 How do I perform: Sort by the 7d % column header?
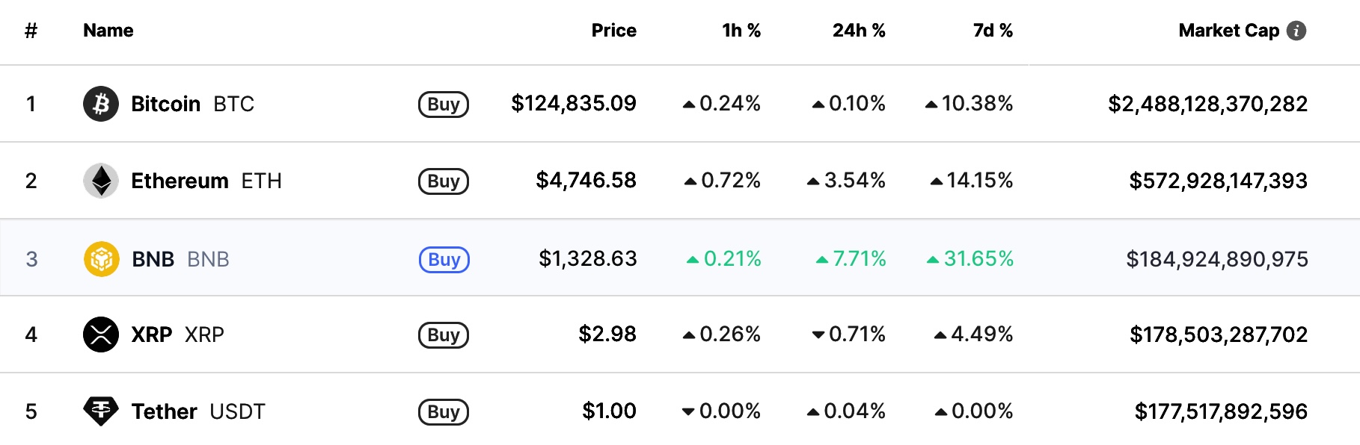pyautogui.click(x=992, y=31)
